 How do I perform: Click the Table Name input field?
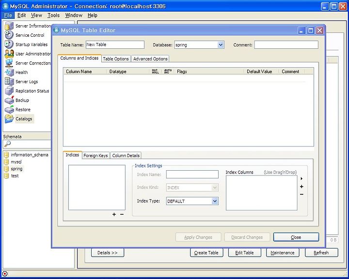pyautogui.click(x=115, y=44)
